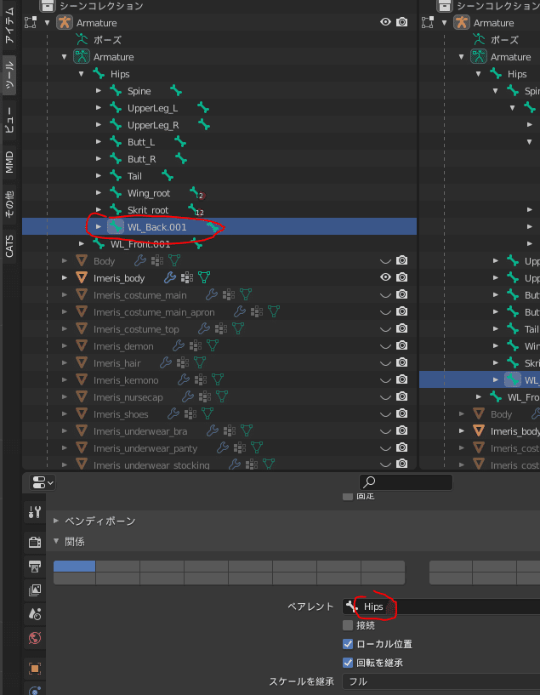Toggle render camera for Imeris_costume_top
This screenshot has width=540, height=695.
click(401, 328)
